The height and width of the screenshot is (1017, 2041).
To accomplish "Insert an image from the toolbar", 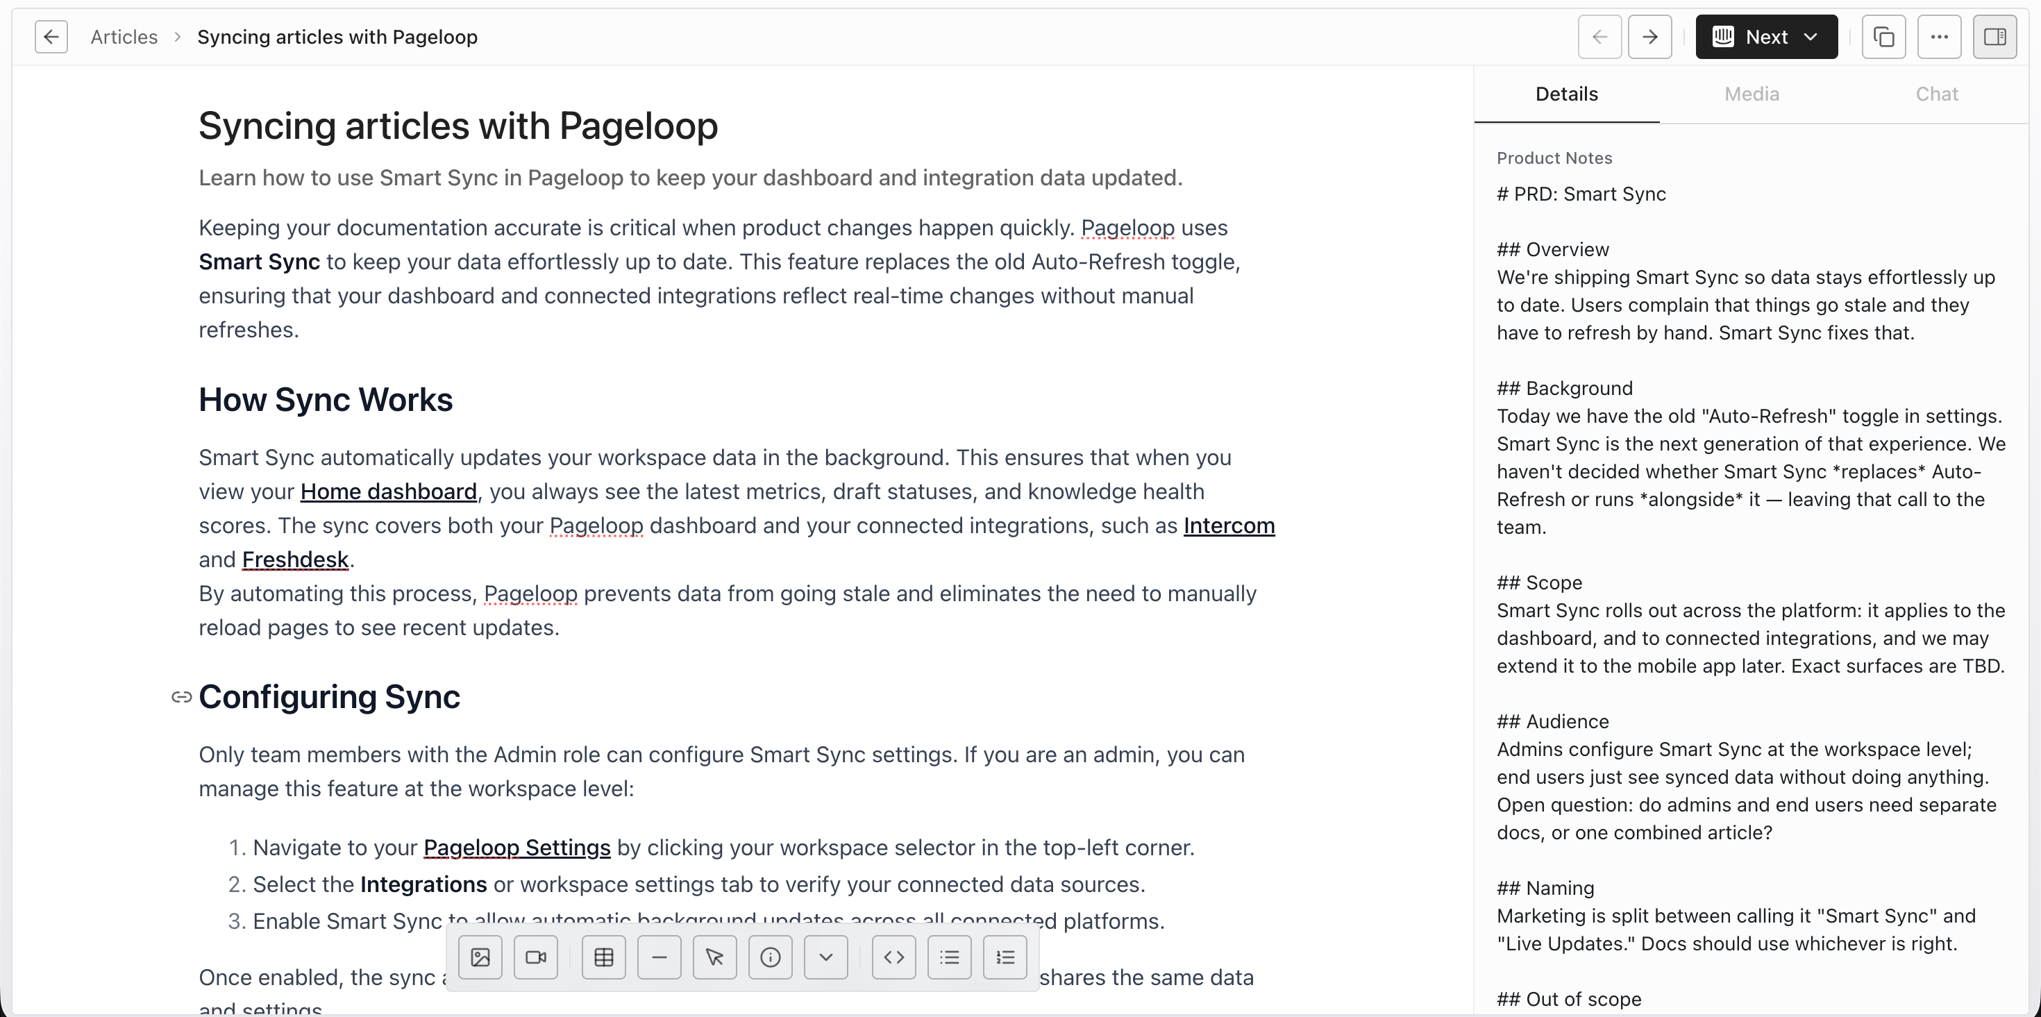I will coord(480,957).
